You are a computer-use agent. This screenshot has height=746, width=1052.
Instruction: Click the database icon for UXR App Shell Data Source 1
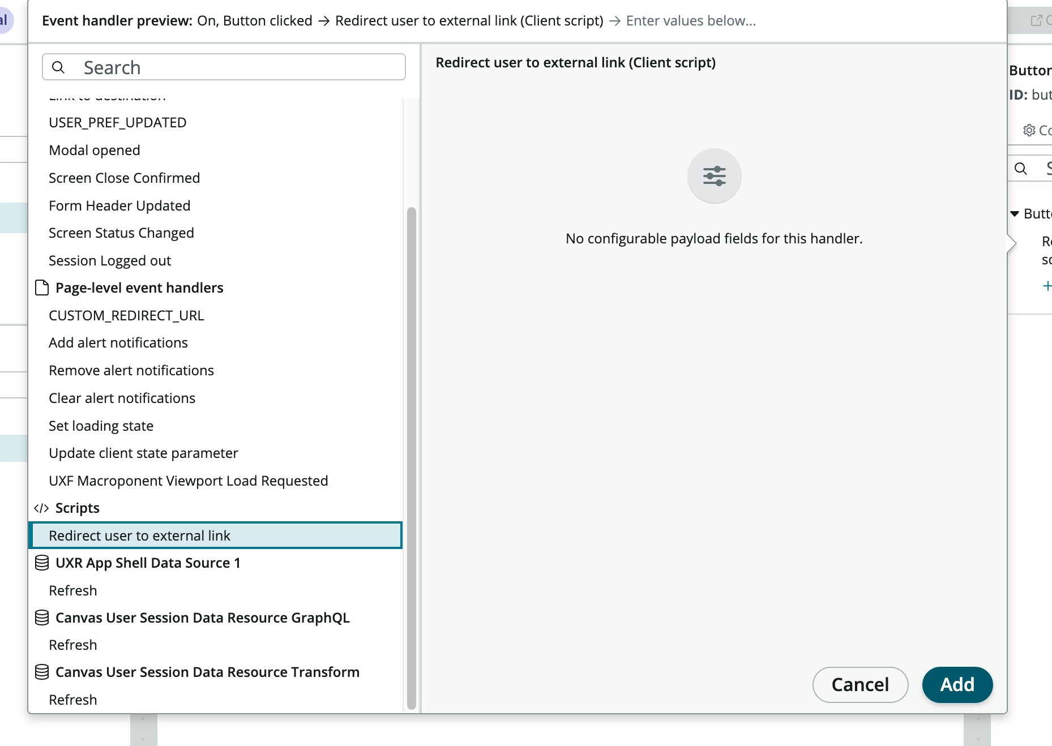(42, 563)
